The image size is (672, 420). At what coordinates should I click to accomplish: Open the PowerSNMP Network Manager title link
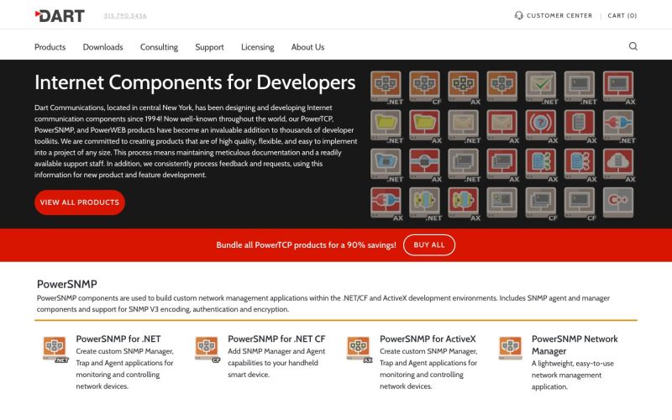(x=575, y=345)
